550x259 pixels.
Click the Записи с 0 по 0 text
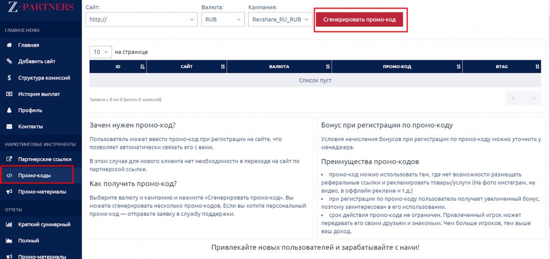(x=126, y=99)
